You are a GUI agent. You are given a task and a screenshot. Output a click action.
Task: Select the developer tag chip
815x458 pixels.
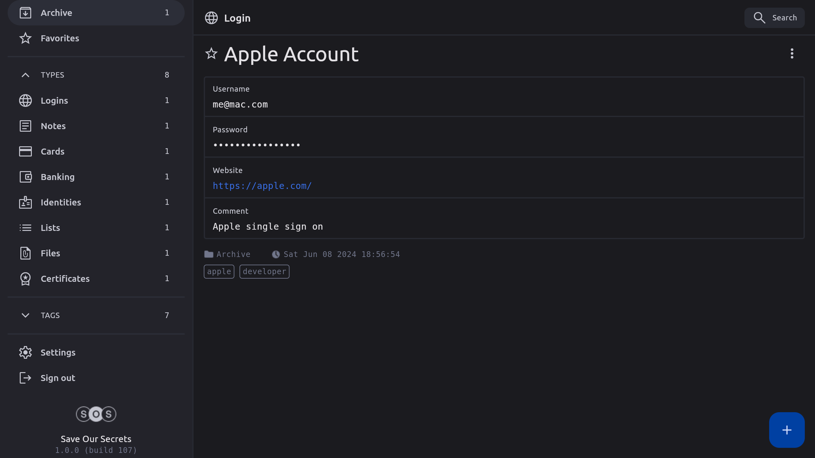click(264, 272)
